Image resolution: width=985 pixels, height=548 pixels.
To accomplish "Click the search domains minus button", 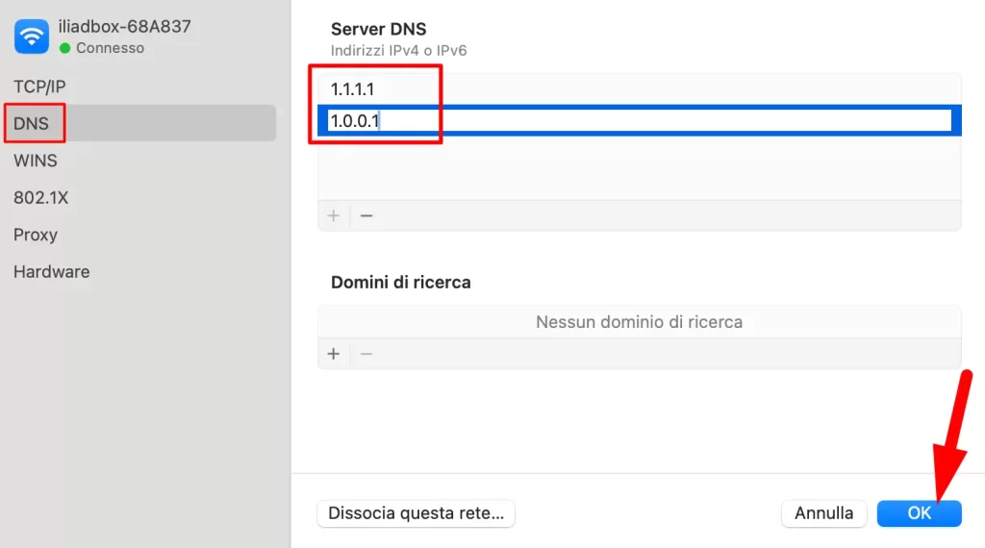I will click(x=366, y=354).
